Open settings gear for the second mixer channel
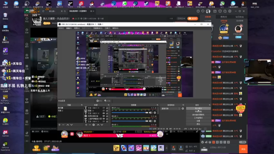Viewport: 274px width, 154px height. (155, 121)
